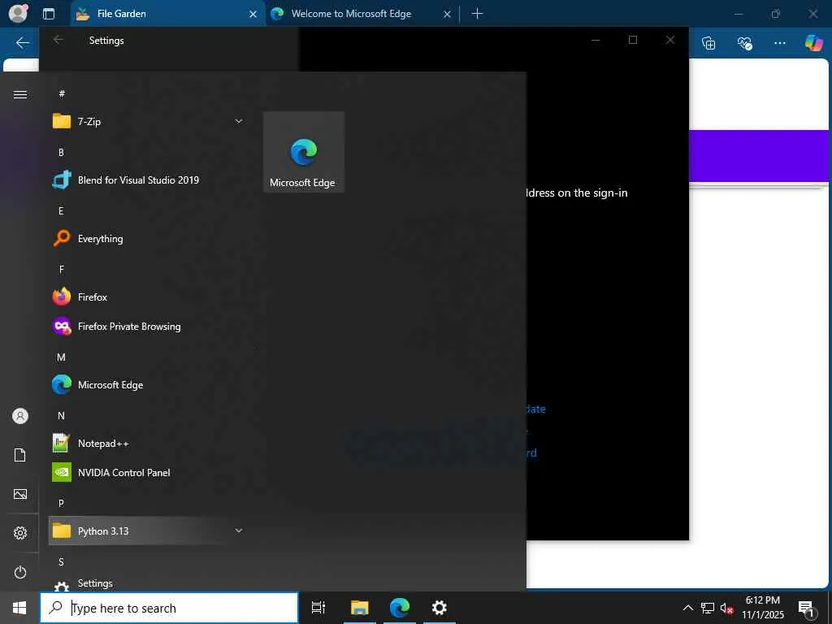Open network status tray icon
Image resolution: width=832 pixels, height=624 pixels.
tap(708, 608)
